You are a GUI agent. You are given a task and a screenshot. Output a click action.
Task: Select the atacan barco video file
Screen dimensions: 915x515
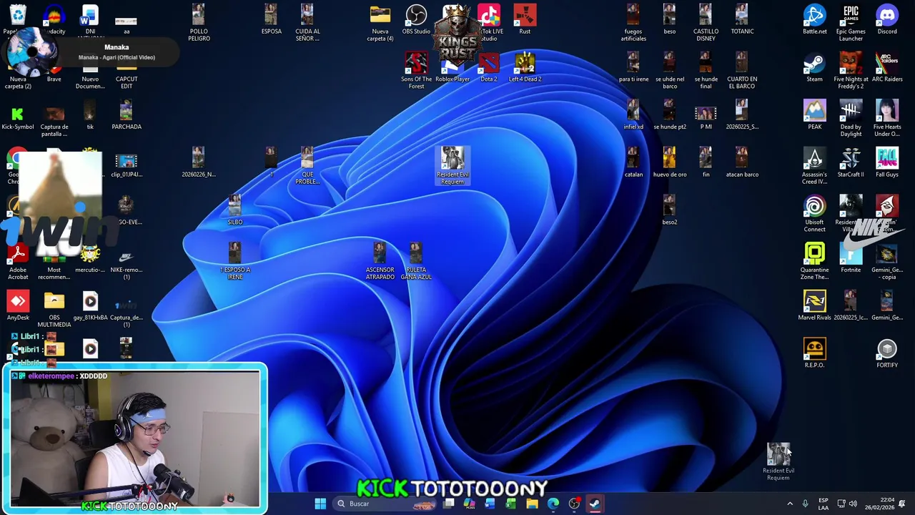742,163
